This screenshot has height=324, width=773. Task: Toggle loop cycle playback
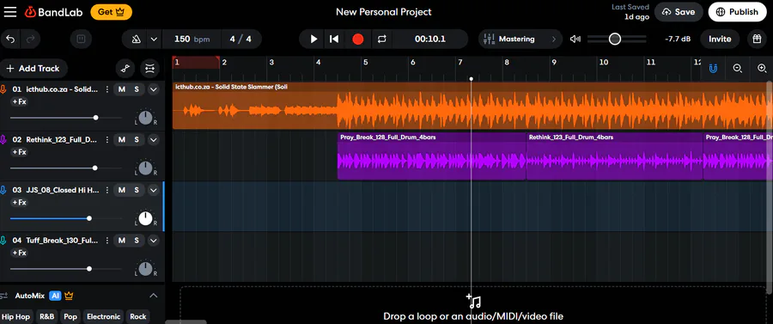[381, 39]
